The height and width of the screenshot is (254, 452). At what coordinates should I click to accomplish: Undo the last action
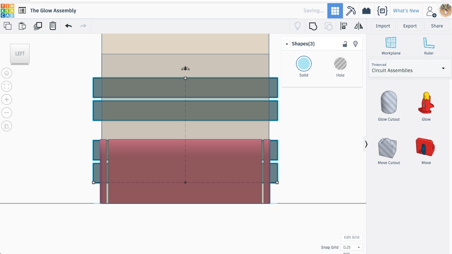coord(69,26)
